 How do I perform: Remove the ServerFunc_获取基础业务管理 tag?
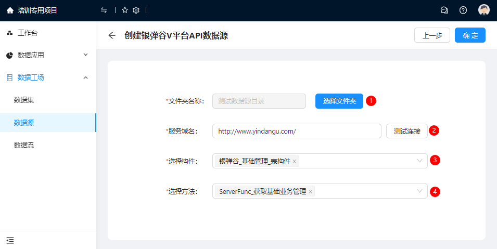tap(311, 192)
